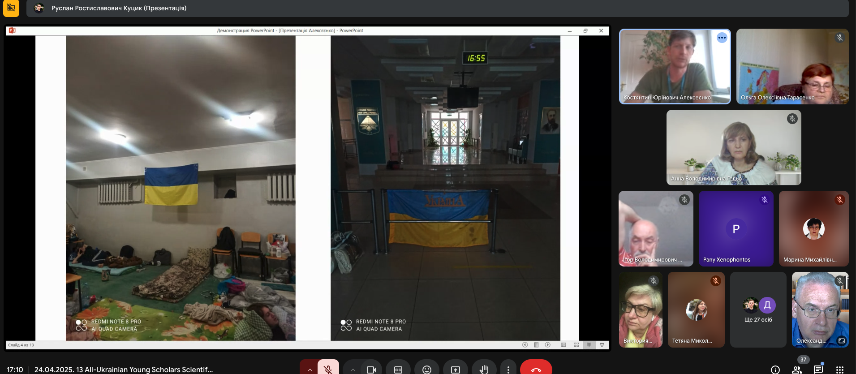Open options on Костянтин Алексєєнко's tile
Viewport: 856px width, 374px height.
point(722,38)
